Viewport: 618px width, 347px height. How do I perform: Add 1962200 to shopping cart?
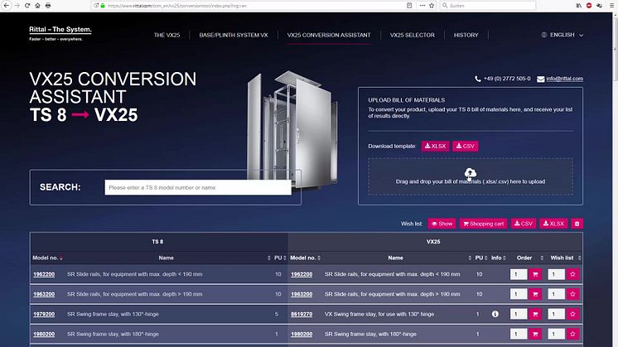(535, 274)
